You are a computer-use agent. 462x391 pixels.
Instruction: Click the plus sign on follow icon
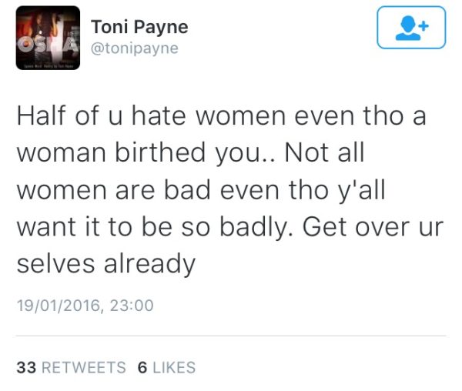tap(423, 26)
